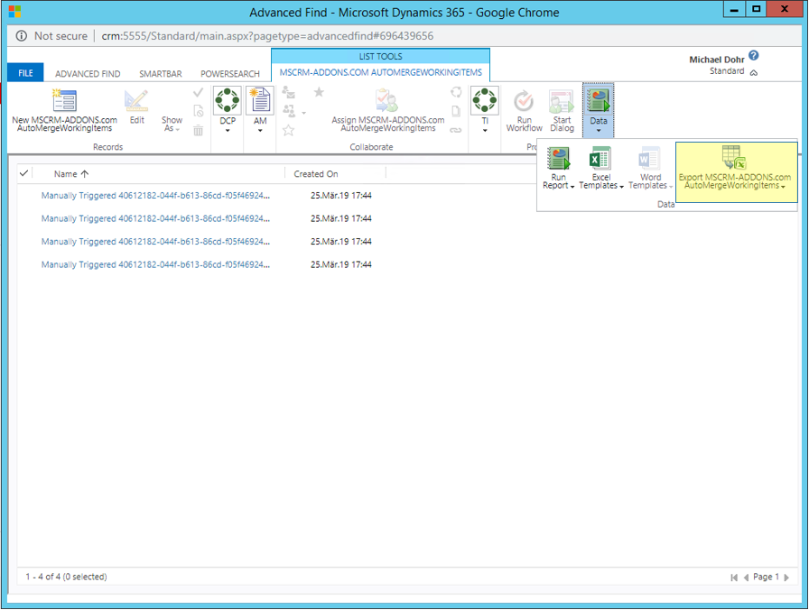Sort by the Created On column header

coord(316,174)
